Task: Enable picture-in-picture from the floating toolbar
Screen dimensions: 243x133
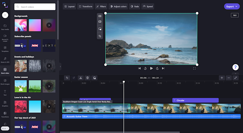Action: (x=100, y=29)
